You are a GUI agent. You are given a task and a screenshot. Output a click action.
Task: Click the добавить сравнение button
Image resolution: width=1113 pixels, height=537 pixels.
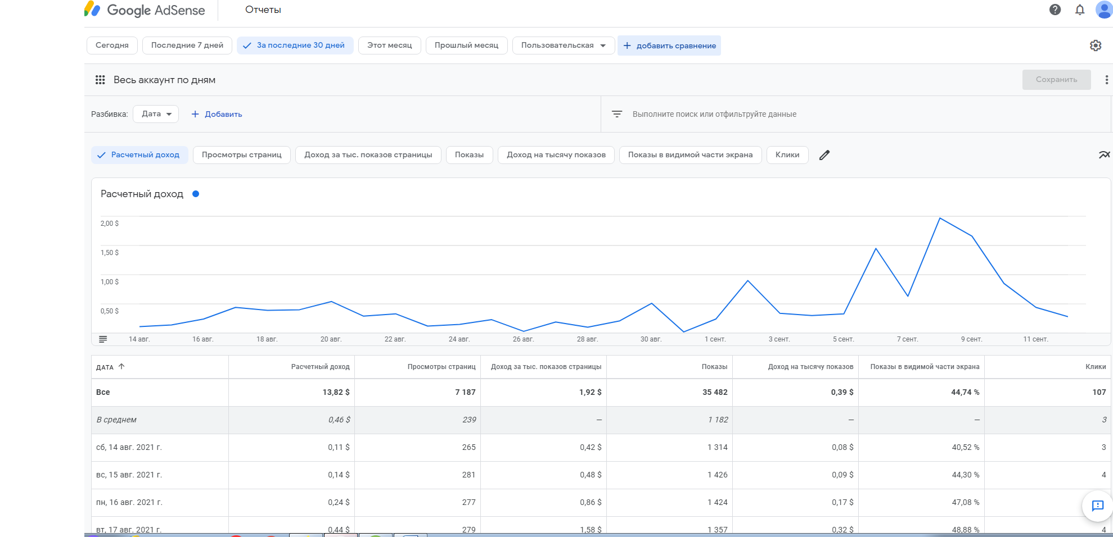click(669, 45)
